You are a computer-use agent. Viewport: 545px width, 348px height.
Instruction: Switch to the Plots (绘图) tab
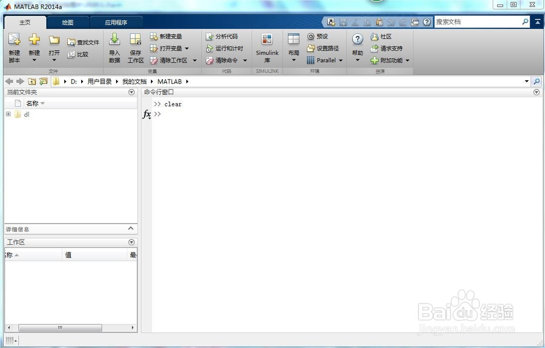click(x=68, y=22)
